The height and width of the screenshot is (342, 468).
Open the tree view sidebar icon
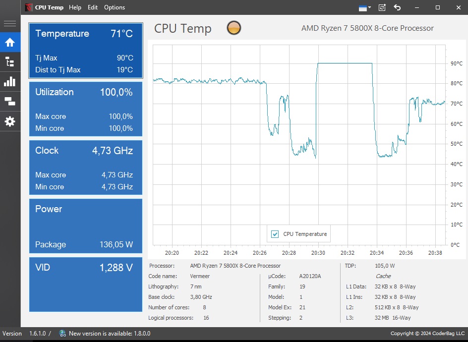pyautogui.click(x=10, y=62)
